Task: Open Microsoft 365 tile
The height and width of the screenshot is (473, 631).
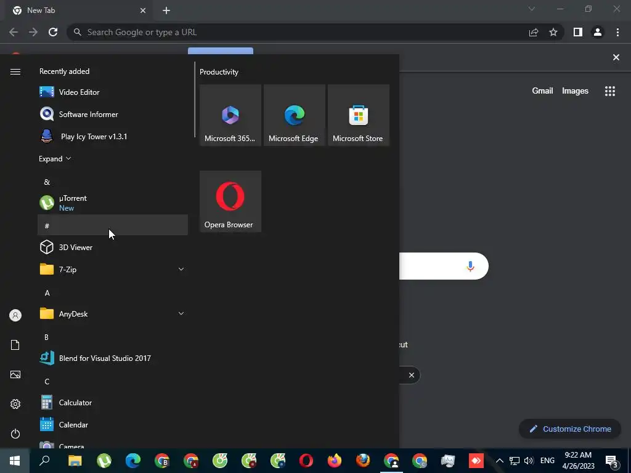Action: tap(230, 115)
